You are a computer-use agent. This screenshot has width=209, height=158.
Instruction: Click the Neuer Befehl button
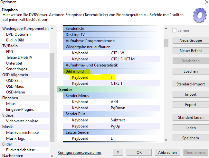point(190,51)
